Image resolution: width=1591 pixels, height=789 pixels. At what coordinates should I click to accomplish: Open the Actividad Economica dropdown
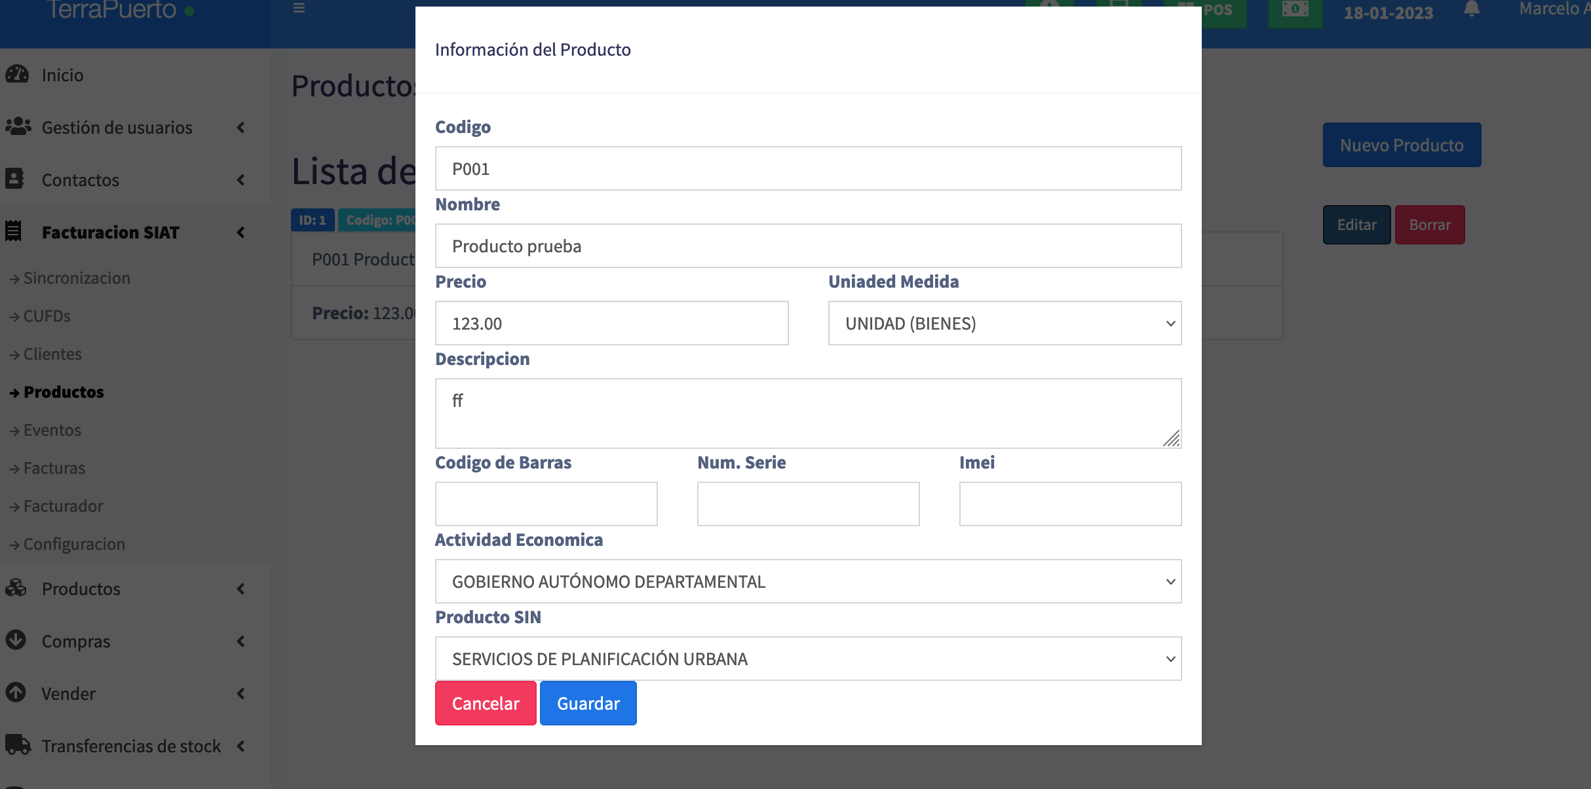[808, 581]
